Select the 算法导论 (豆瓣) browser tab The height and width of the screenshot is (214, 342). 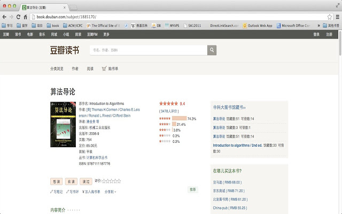pos(44,7)
